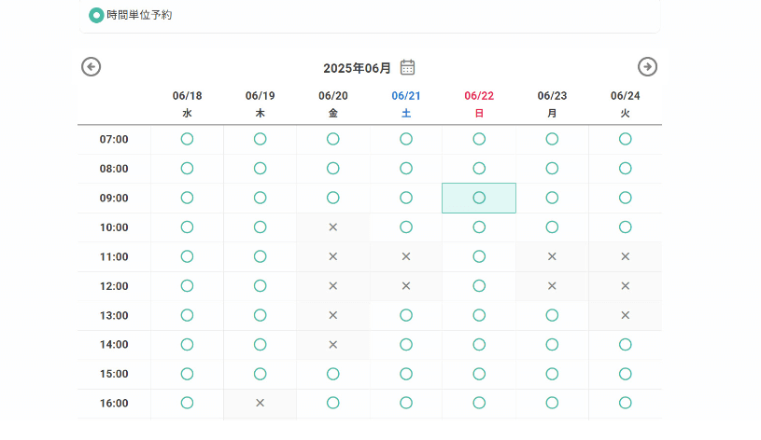
Task: Go to next week with right arrow
Action: [x=647, y=67]
